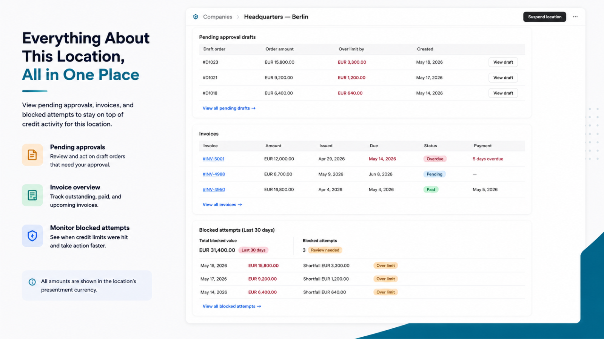Click draft order number #D1018
Image resolution: width=604 pixels, height=339 pixels.
click(x=210, y=93)
